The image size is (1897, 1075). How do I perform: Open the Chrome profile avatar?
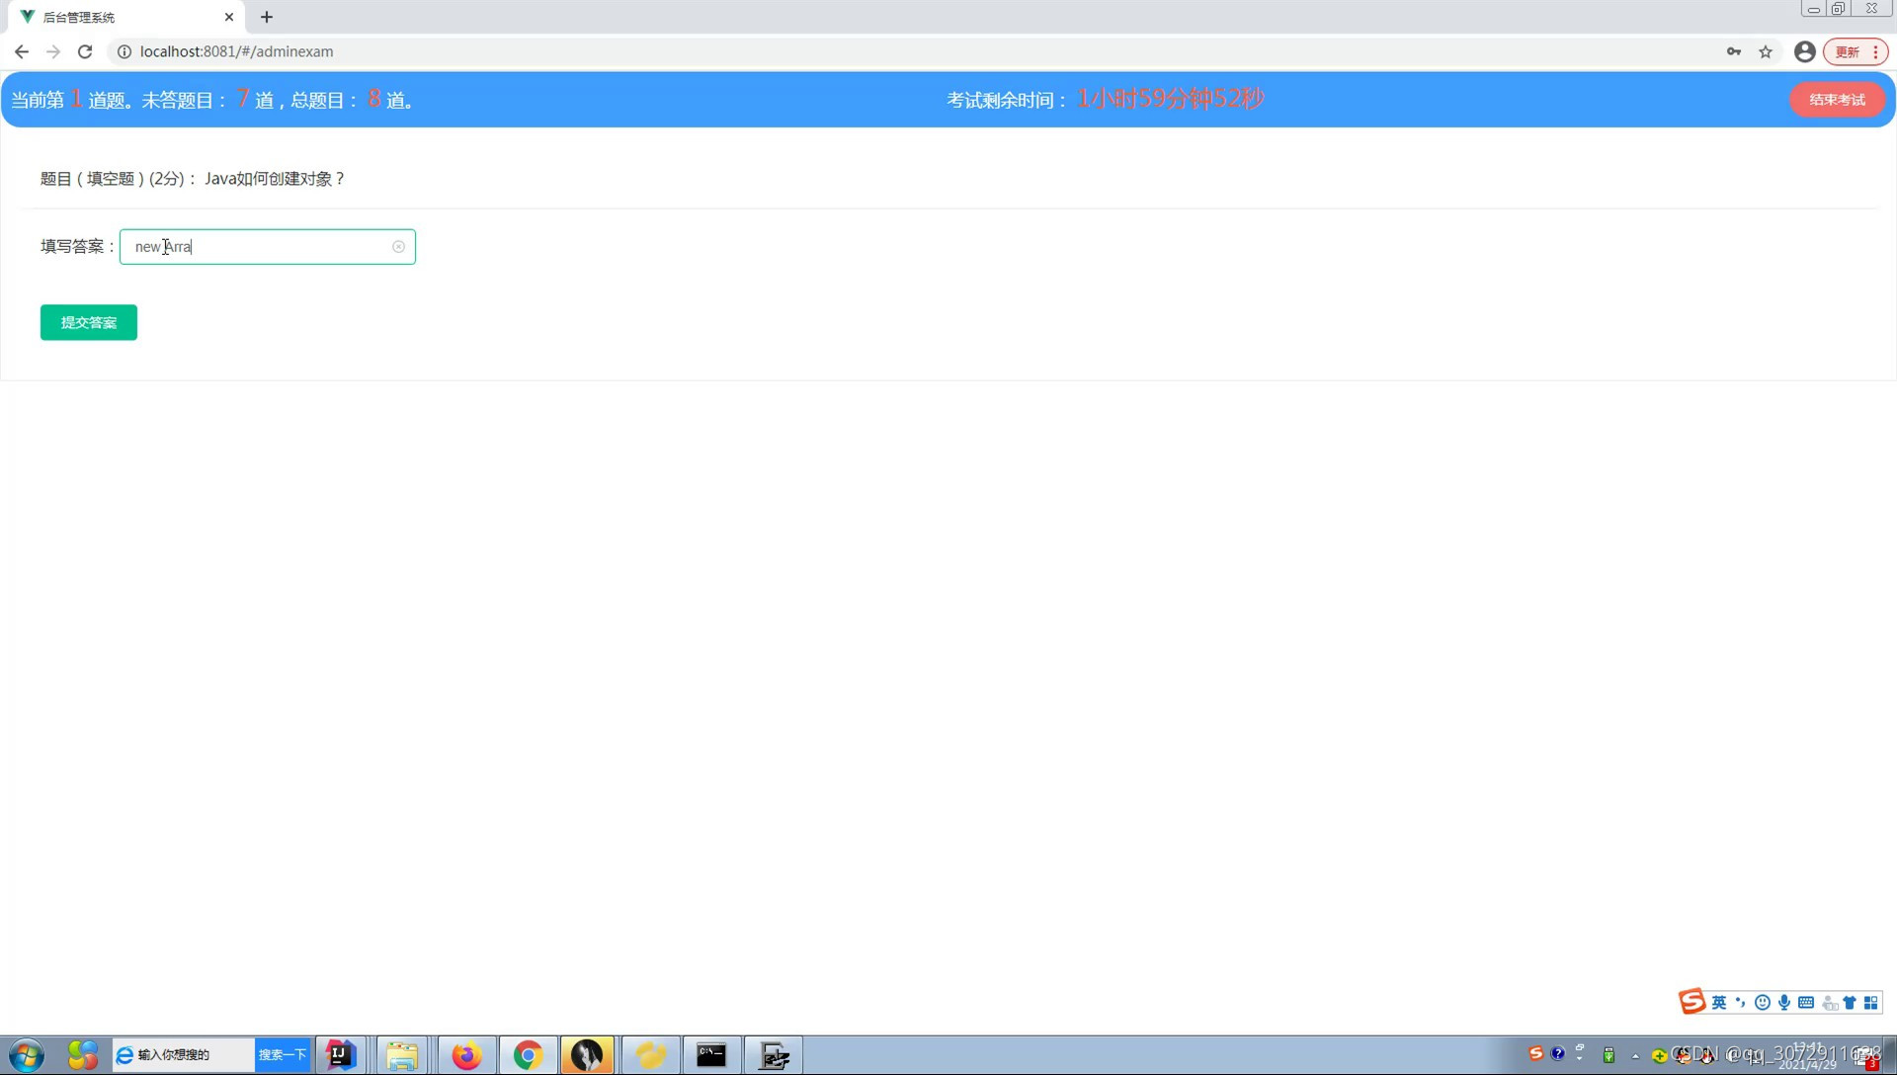1804,51
